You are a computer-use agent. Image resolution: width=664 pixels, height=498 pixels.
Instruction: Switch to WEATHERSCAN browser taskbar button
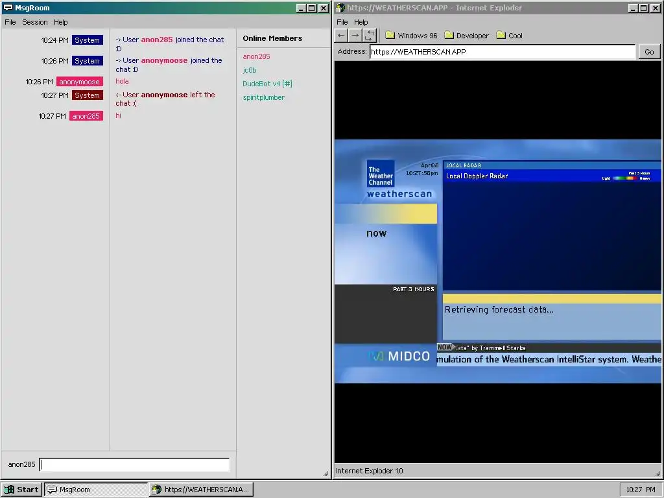202,490
